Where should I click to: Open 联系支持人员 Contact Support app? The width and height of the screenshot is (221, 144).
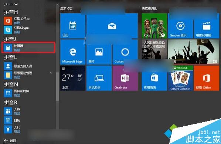[x=29, y=66]
